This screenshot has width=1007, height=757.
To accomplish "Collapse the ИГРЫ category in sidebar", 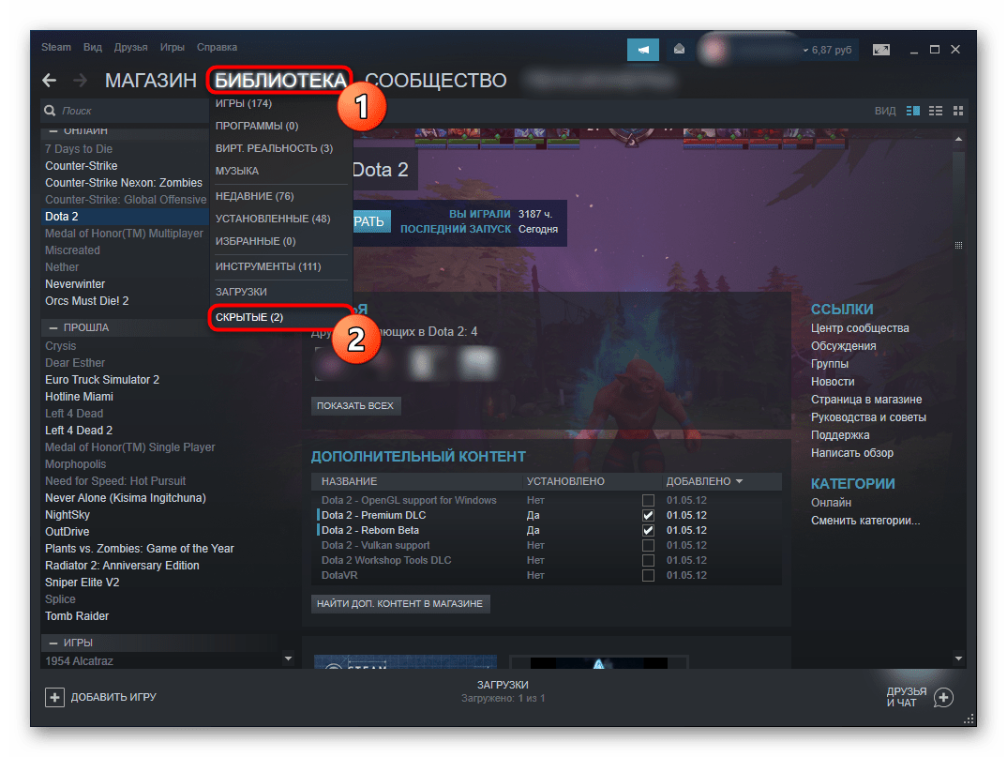I will pos(53,643).
